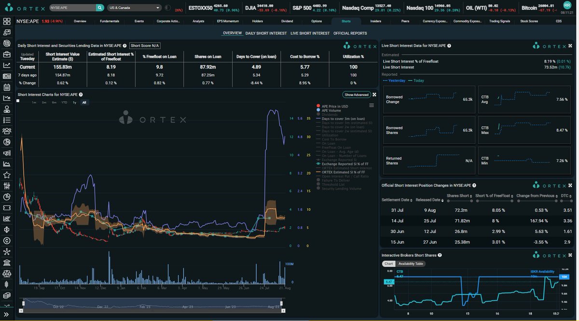
Task: Maximize the Live Short Interest Data panel
Action: pos(570,45)
